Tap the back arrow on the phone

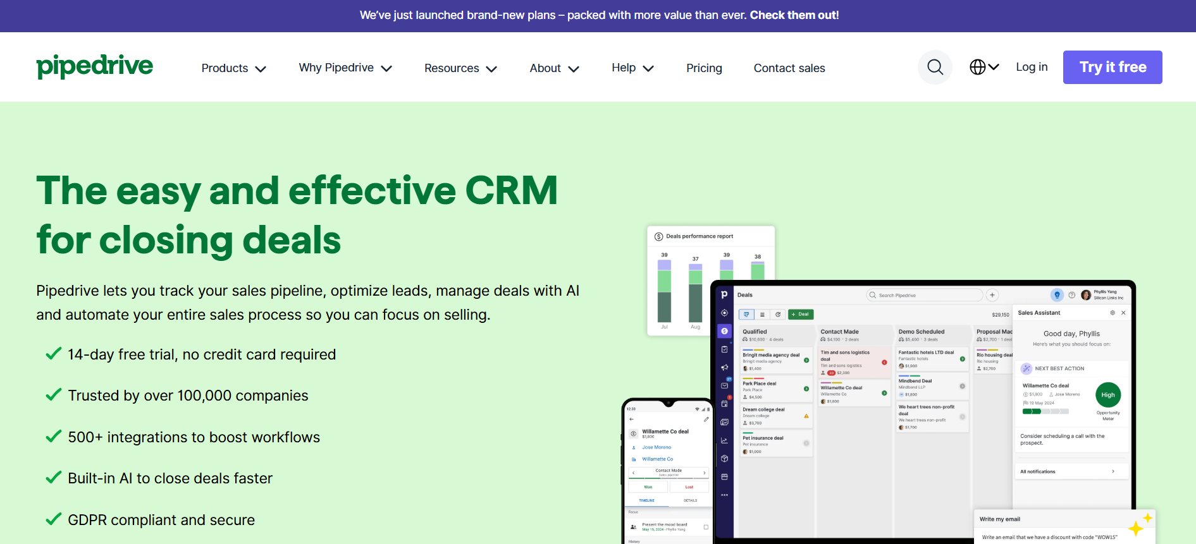(x=631, y=419)
